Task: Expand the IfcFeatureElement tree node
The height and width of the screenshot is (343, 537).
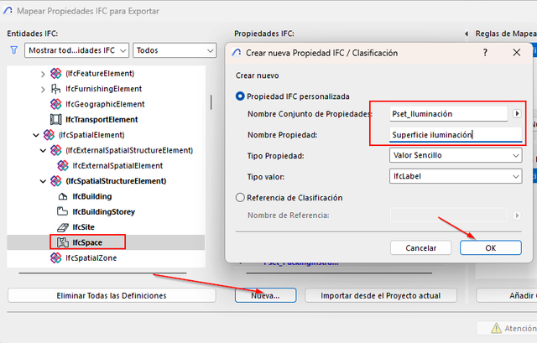Action: tap(43, 74)
